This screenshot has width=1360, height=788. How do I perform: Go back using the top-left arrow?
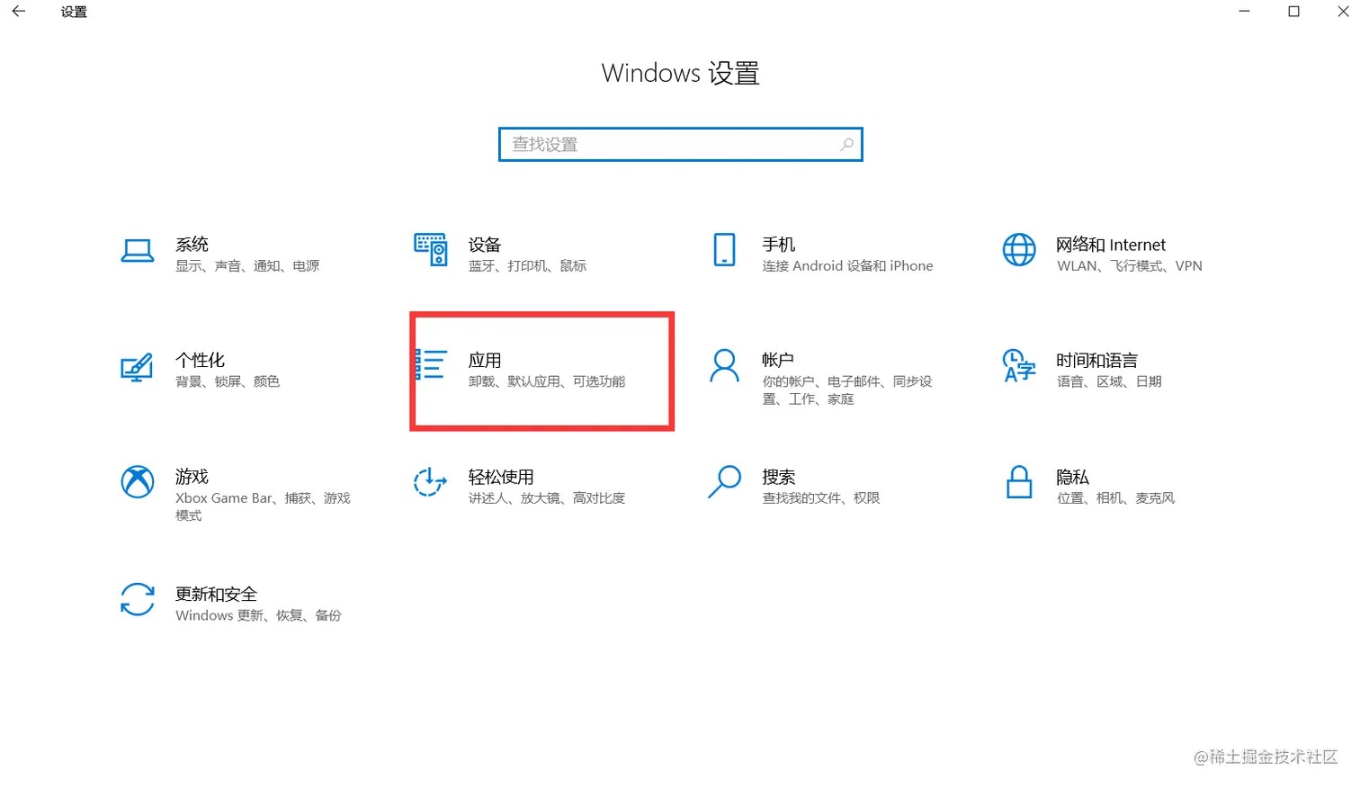(18, 12)
